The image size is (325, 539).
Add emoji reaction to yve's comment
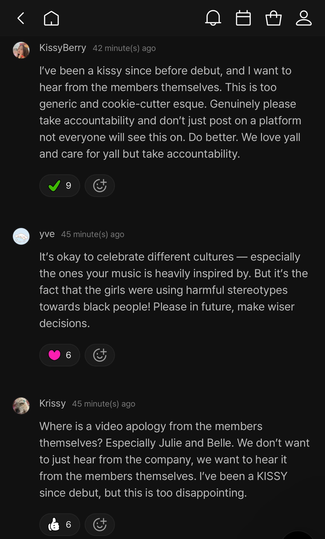100,355
